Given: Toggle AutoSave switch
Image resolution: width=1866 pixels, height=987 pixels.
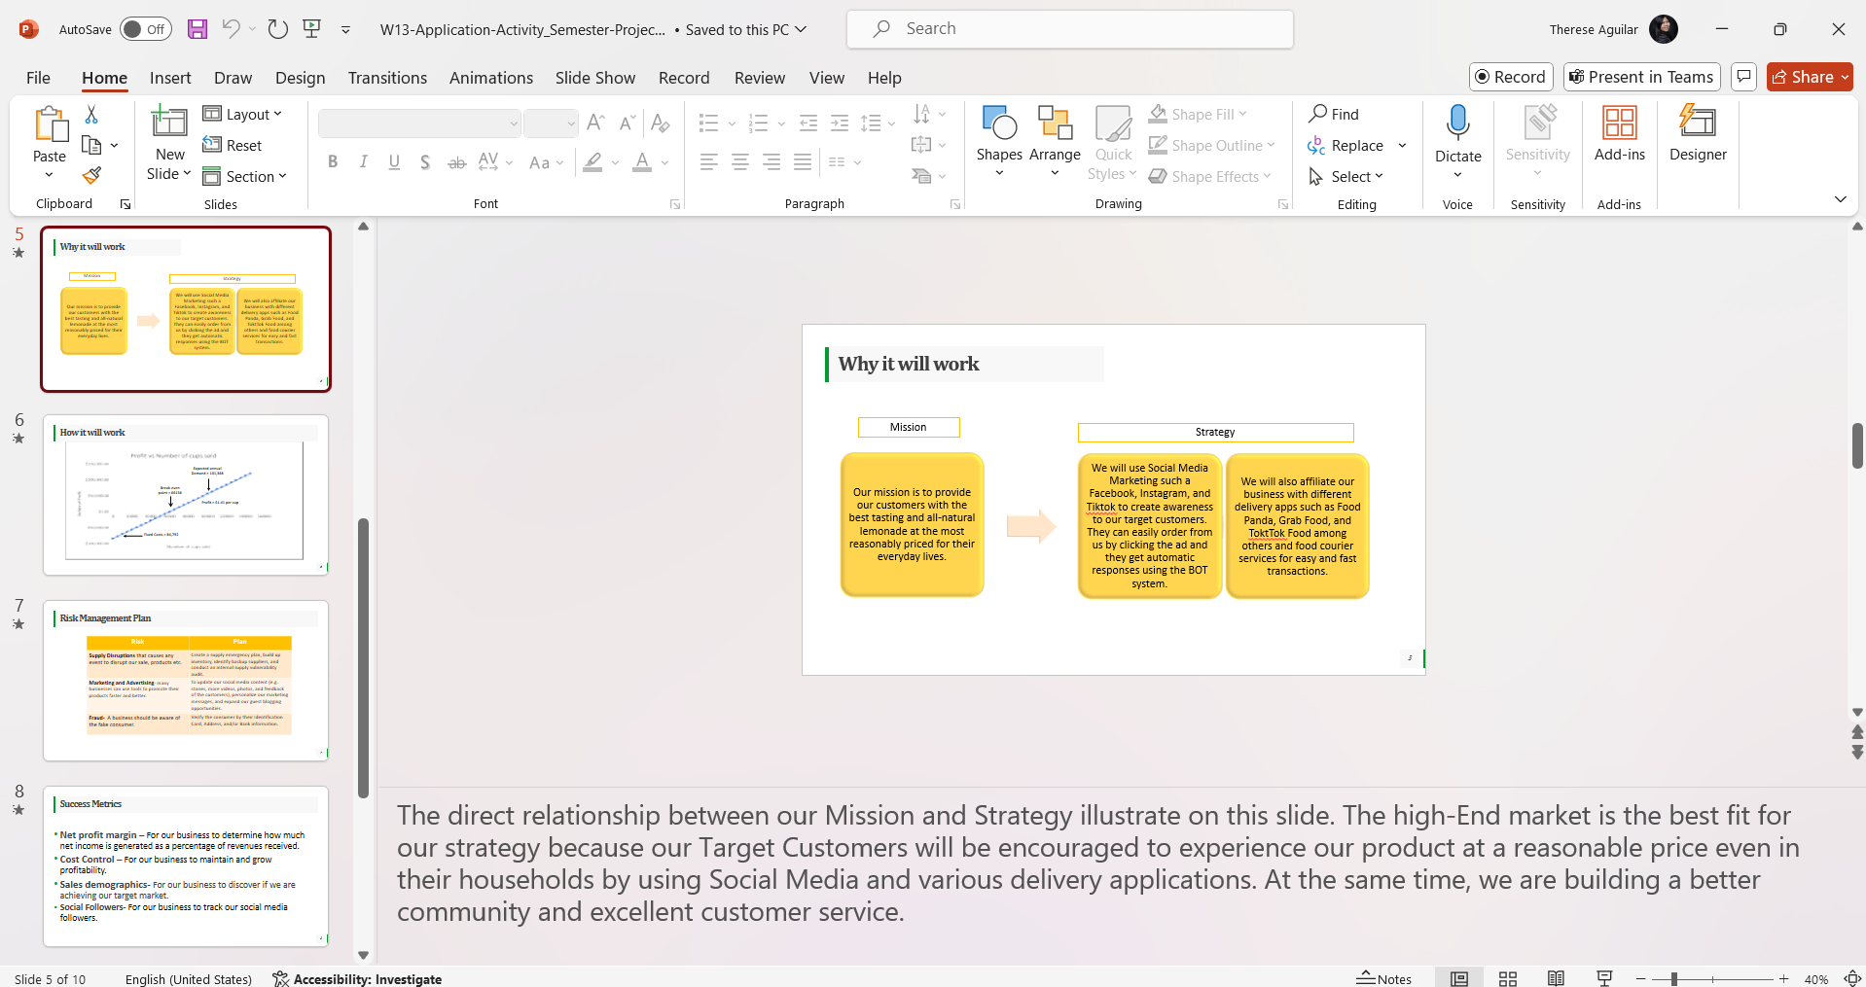Looking at the screenshot, I should tap(145, 29).
